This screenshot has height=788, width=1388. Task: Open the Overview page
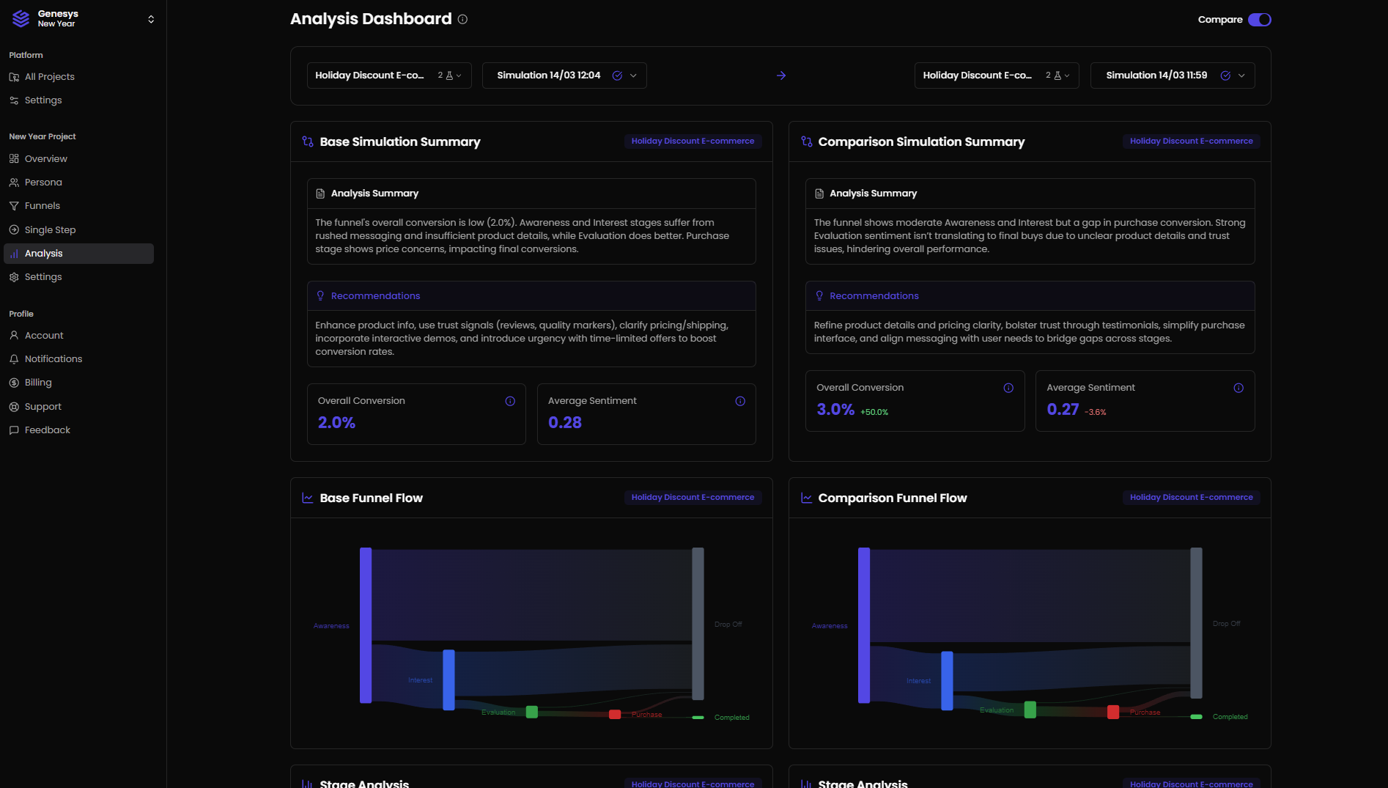[x=78, y=159]
